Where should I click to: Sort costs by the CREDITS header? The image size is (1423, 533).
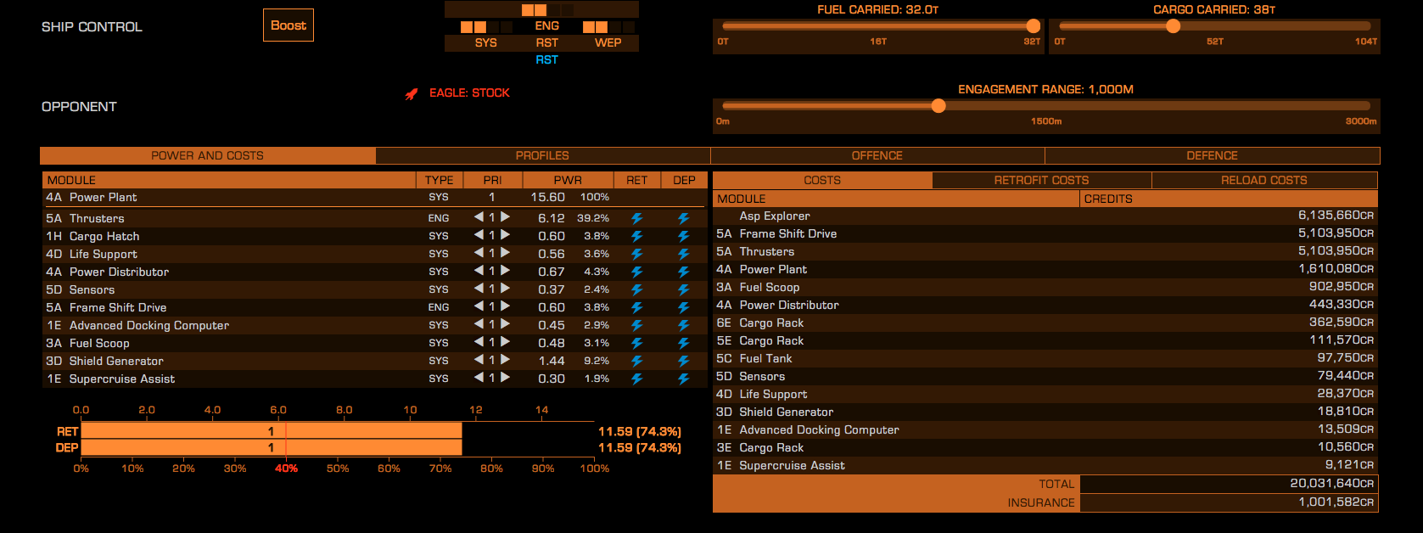tap(1229, 199)
